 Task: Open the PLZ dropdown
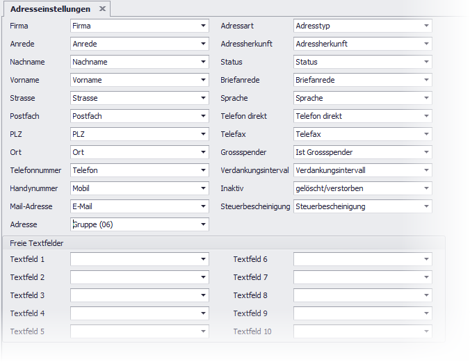pos(203,134)
